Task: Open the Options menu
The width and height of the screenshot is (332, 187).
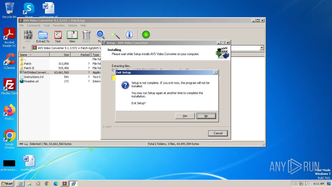Action: click(73, 25)
